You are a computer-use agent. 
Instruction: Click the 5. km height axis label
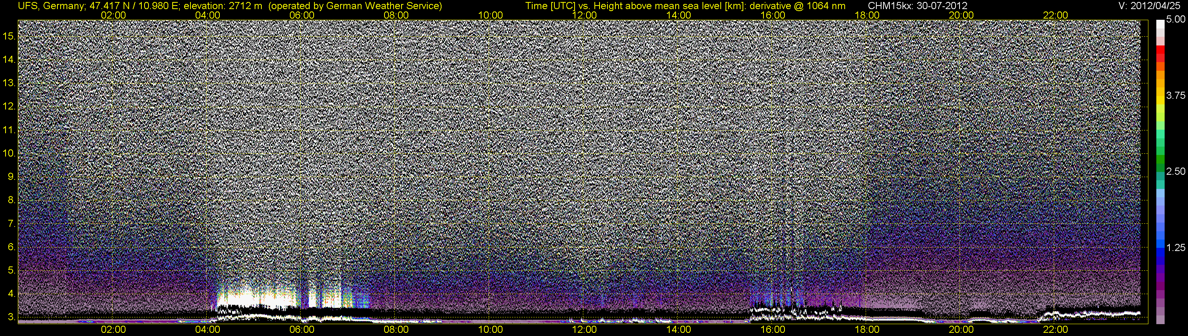coord(12,271)
